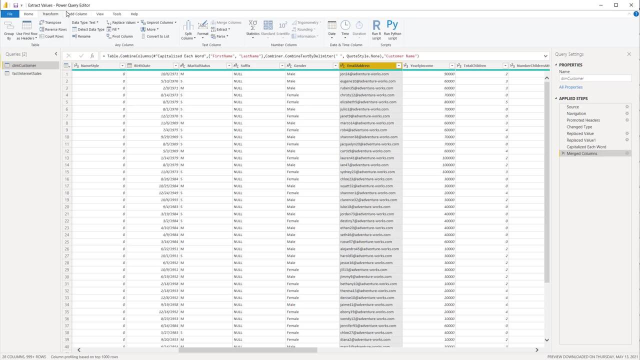This screenshot has width=640, height=360.
Task: Delete the Merged Columns step with X
Action: pyautogui.click(x=563, y=153)
